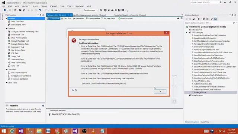This screenshot has width=238, height=134.
Task: Click the XML Task icon
Action: pyautogui.click(x=9, y=66)
